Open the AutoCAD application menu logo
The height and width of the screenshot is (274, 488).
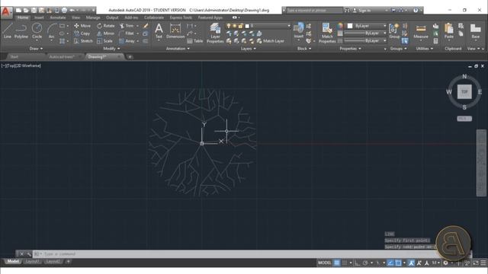[x=6, y=12]
